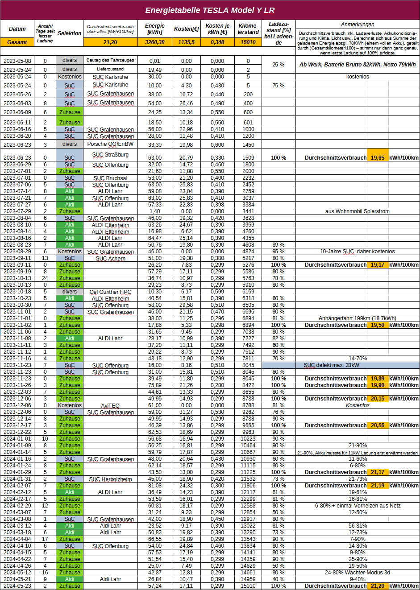Select the '14-70%' remark
Image resolution: width=420 pixels, height=590 pixels.
(x=358, y=359)
